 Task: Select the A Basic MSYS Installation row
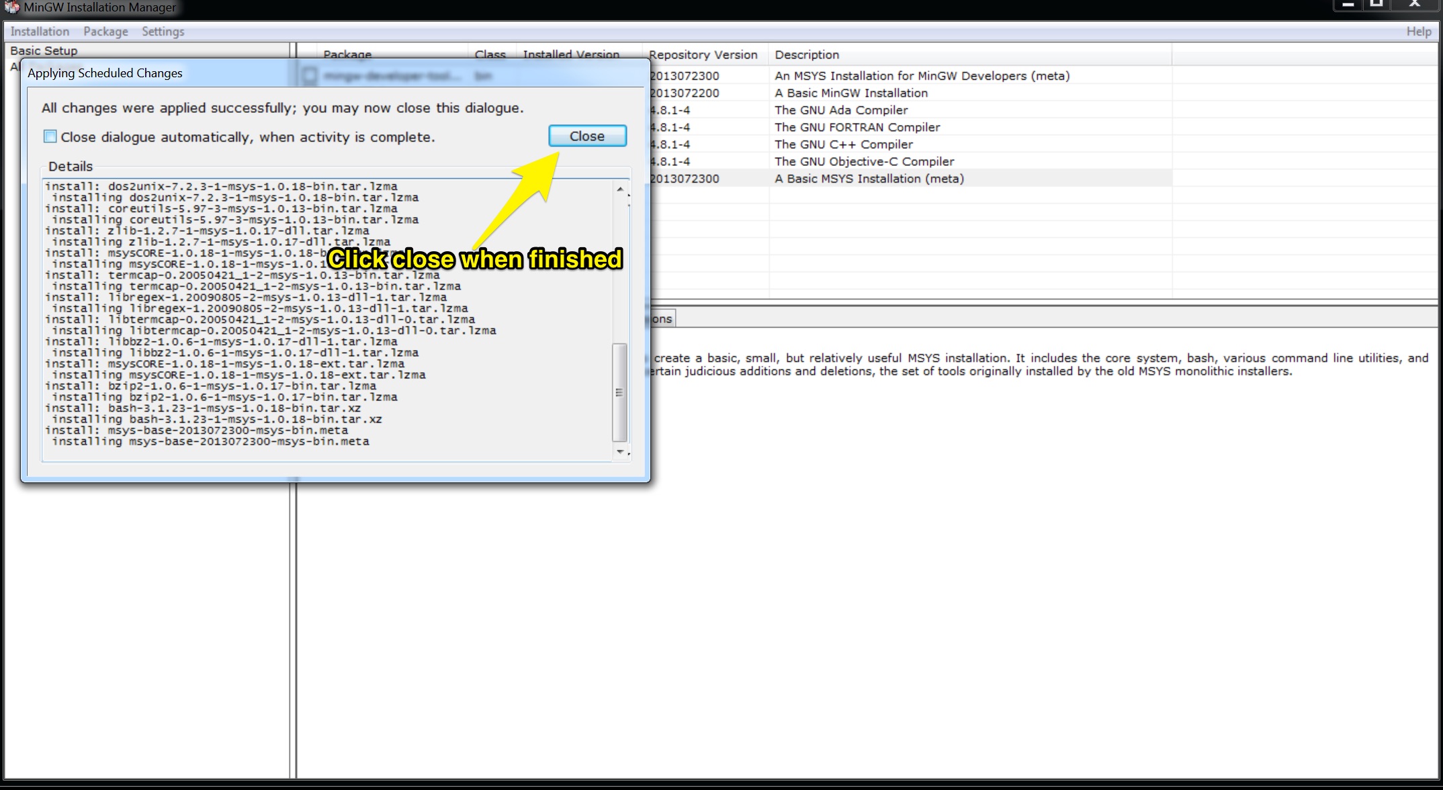(x=869, y=179)
